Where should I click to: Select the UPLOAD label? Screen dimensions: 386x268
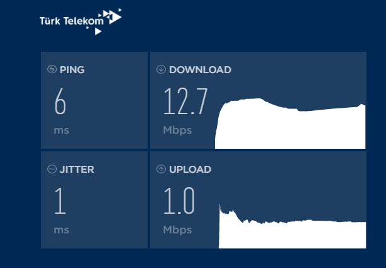[x=190, y=170]
